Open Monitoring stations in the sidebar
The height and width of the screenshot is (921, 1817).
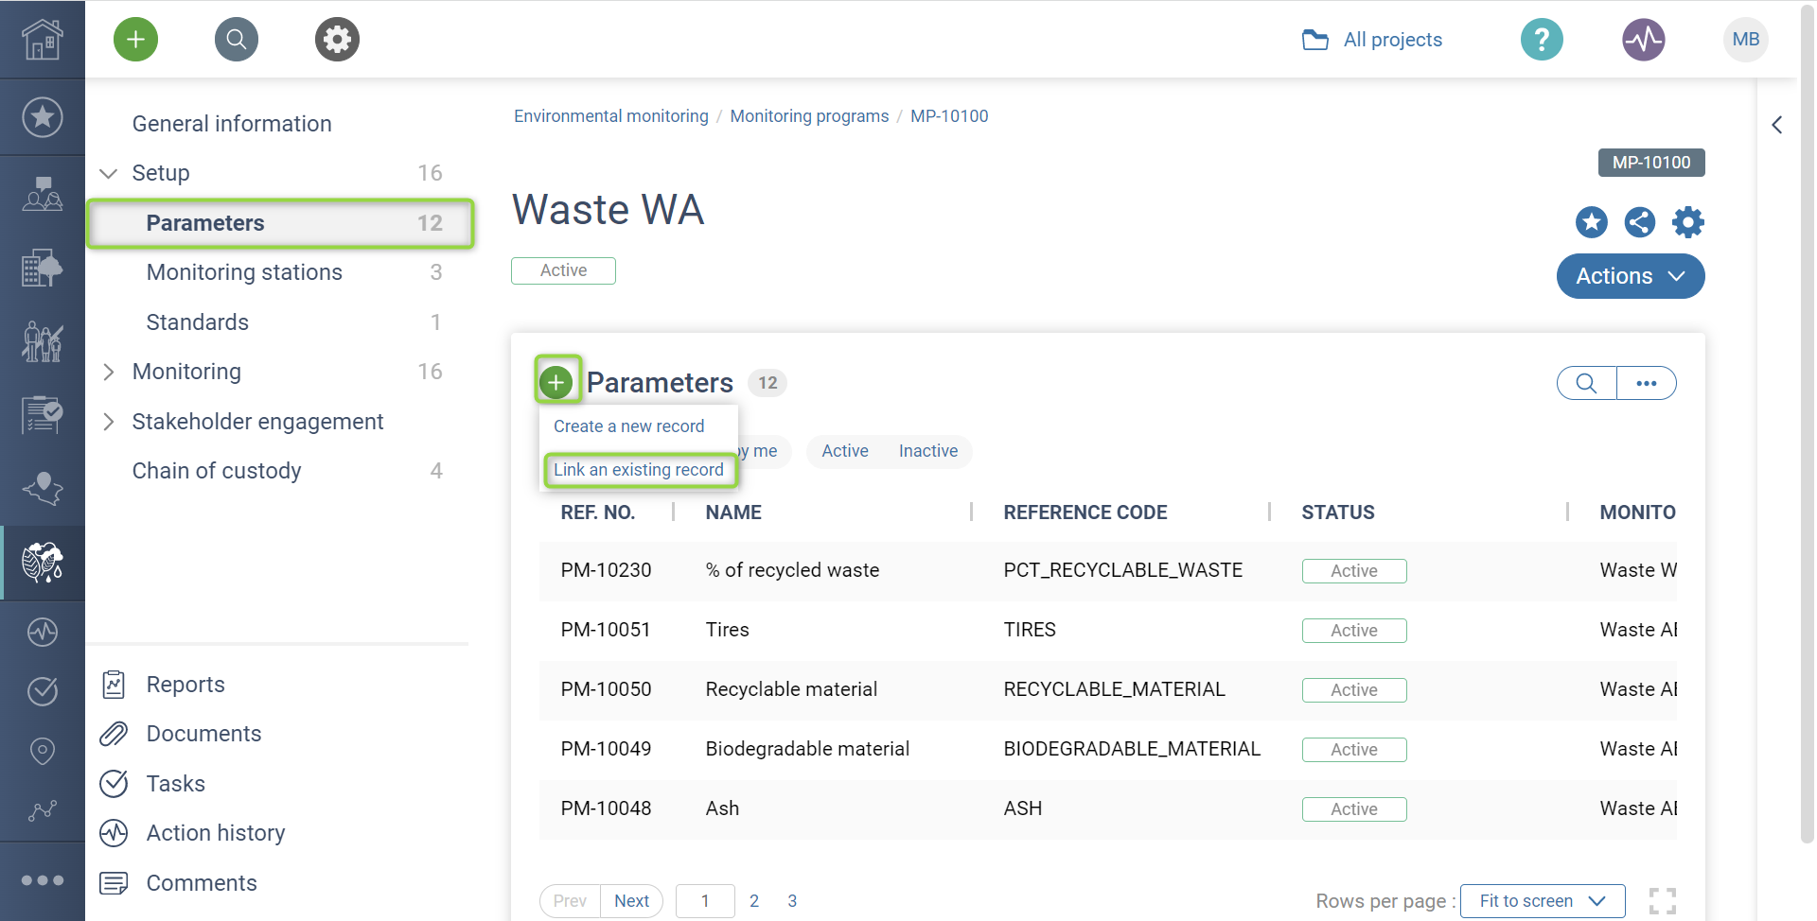[x=244, y=272]
